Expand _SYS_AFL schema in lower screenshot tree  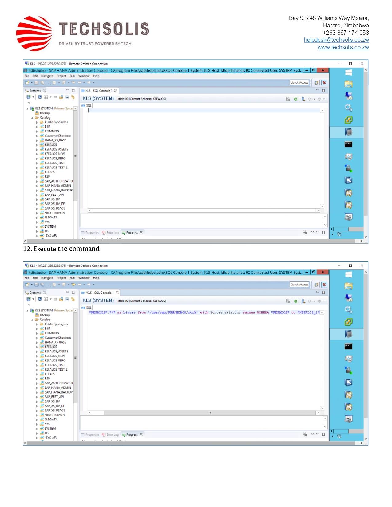tap(37, 438)
